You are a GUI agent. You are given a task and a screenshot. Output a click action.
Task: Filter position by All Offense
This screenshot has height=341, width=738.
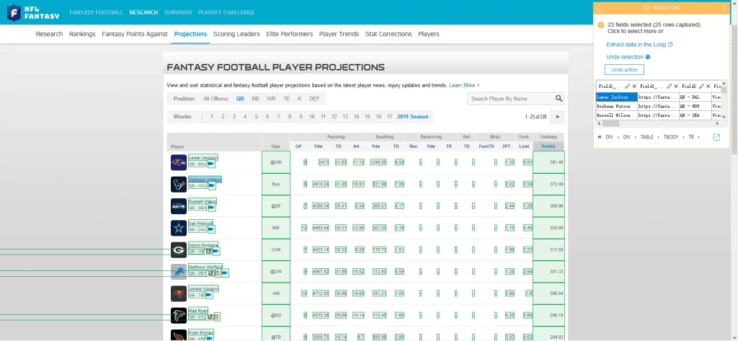pyautogui.click(x=215, y=99)
